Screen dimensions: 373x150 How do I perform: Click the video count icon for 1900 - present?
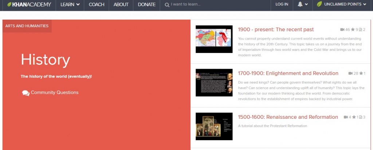(x=342, y=30)
